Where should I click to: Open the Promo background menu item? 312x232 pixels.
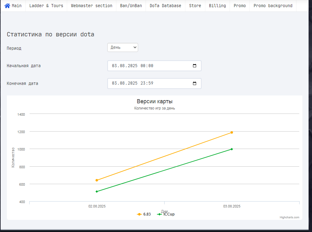273,6
